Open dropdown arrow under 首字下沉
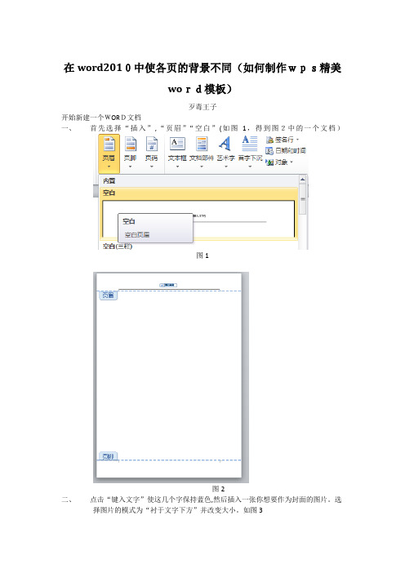405x573 pixels. point(250,167)
